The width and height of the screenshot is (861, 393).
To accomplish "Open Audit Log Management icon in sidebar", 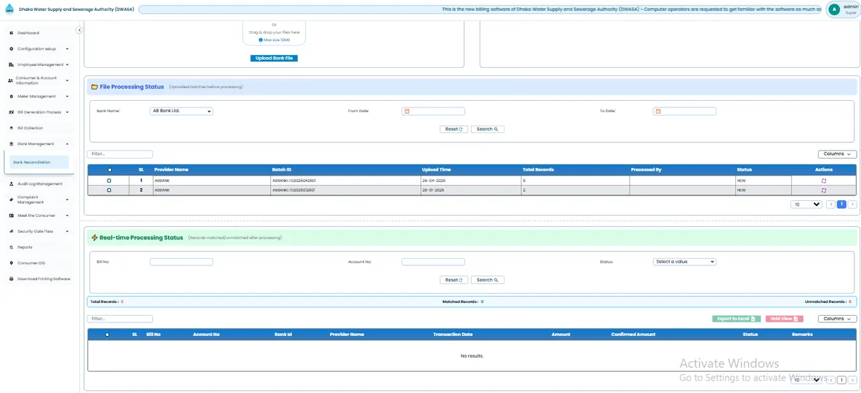I will click(11, 183).
